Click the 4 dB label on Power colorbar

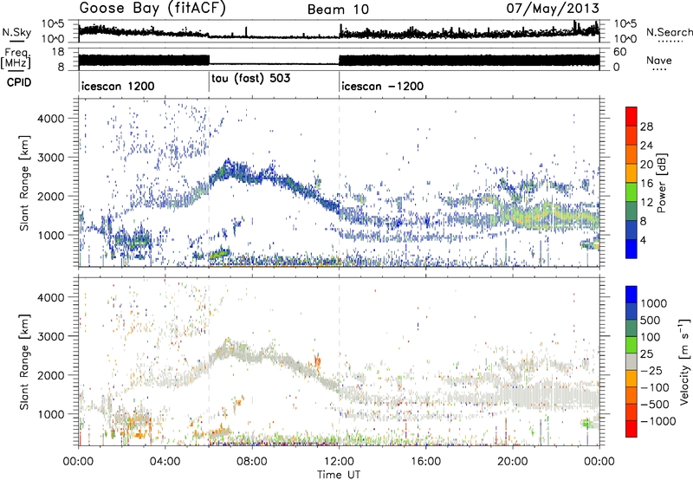[643, 241]
